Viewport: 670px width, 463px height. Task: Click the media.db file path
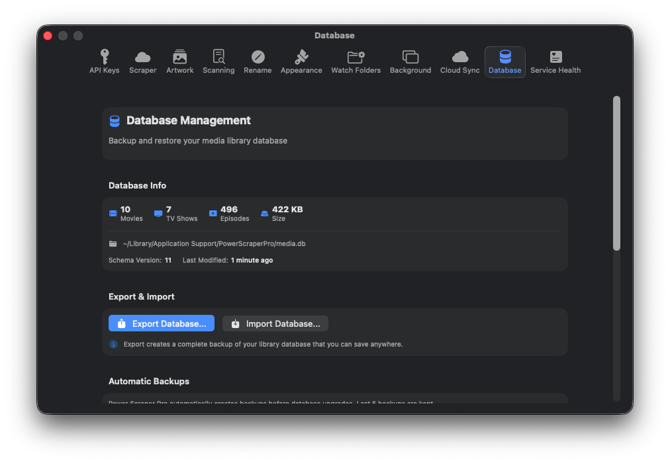click(214, 244)
